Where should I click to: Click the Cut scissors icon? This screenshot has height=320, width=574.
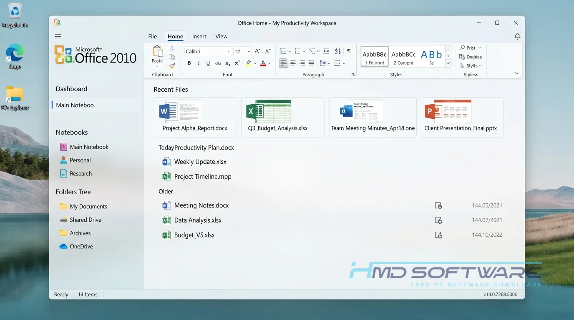(x=172, y=48)
